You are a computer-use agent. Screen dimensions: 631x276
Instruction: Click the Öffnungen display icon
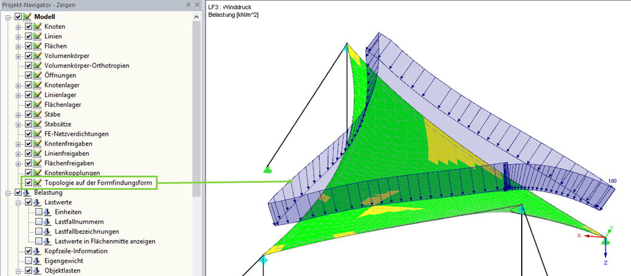pyautogui.click(x=38, y=76)
